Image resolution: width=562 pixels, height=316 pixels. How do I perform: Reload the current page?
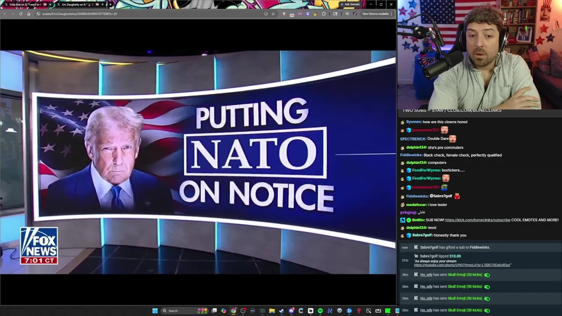[x=21, y=14]
